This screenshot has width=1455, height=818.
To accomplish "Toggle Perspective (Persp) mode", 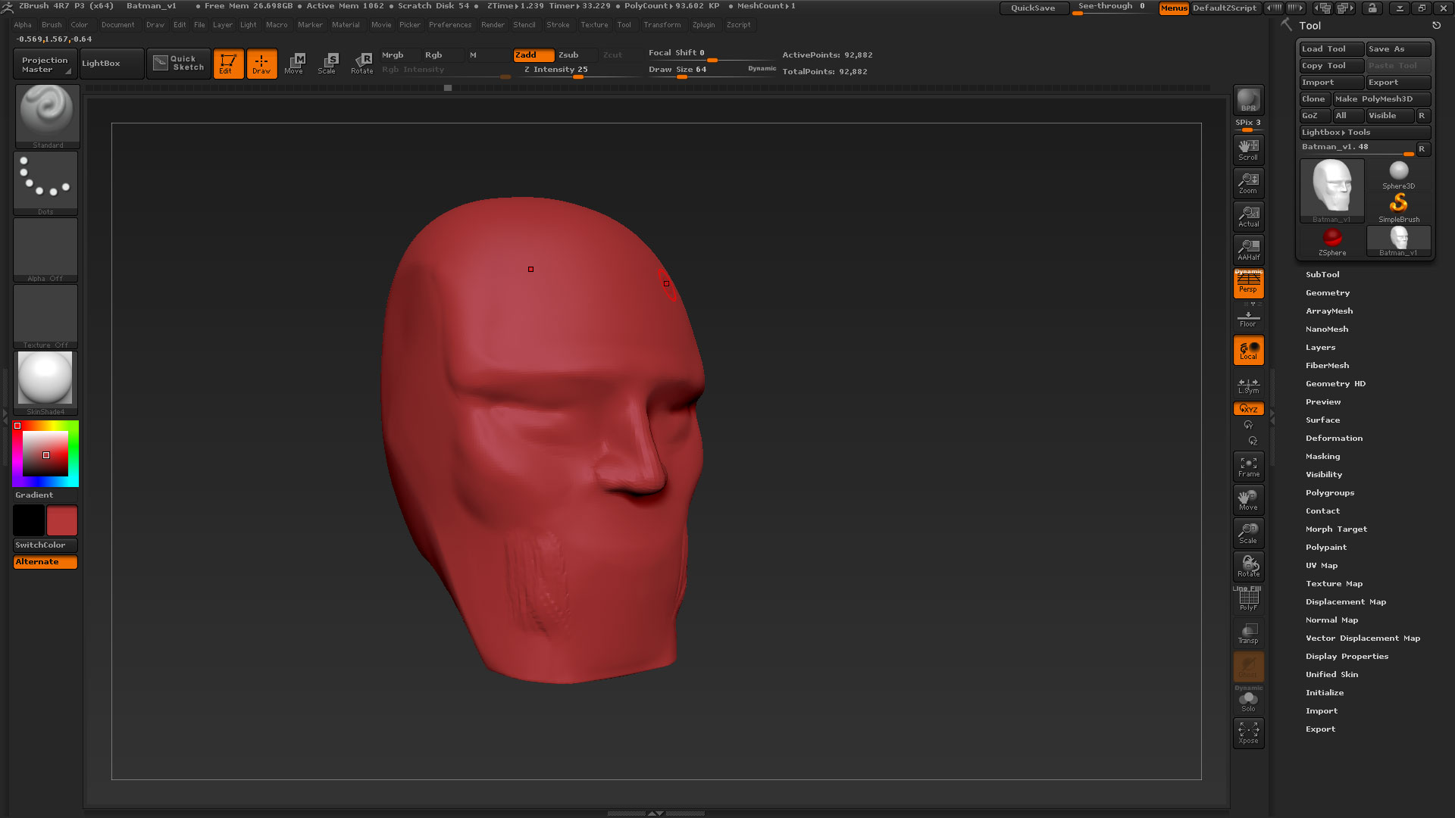I will pos(1248,283).
